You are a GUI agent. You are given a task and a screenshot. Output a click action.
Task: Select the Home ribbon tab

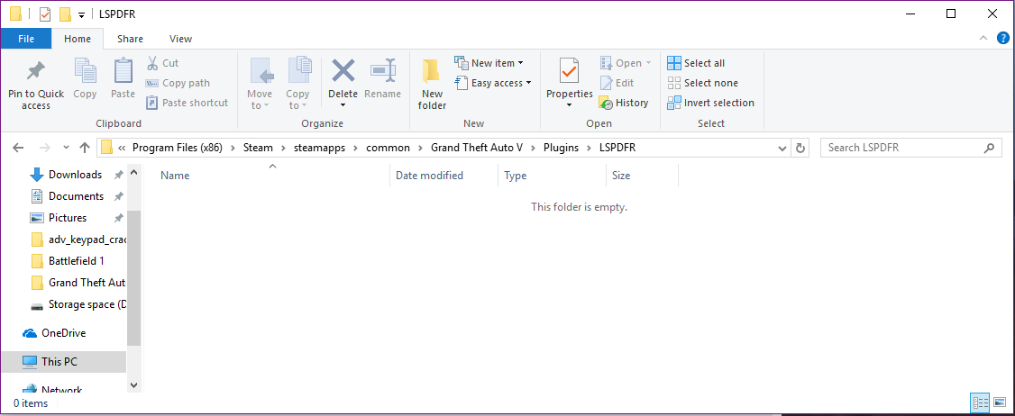(x=77, y=39)
